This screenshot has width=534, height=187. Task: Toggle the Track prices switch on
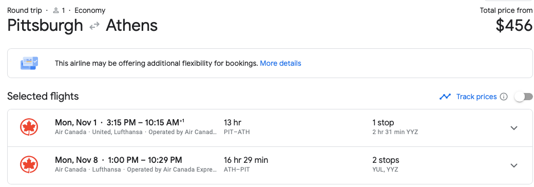pyautogui.click(x=523, y=97)
